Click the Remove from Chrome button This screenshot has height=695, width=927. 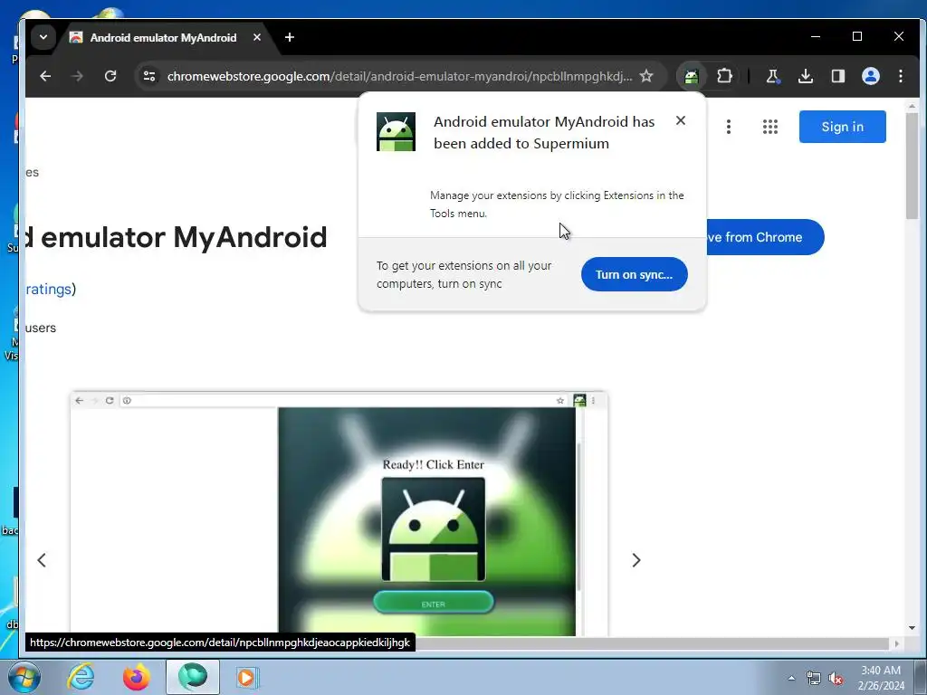click(x=765, y=237)
